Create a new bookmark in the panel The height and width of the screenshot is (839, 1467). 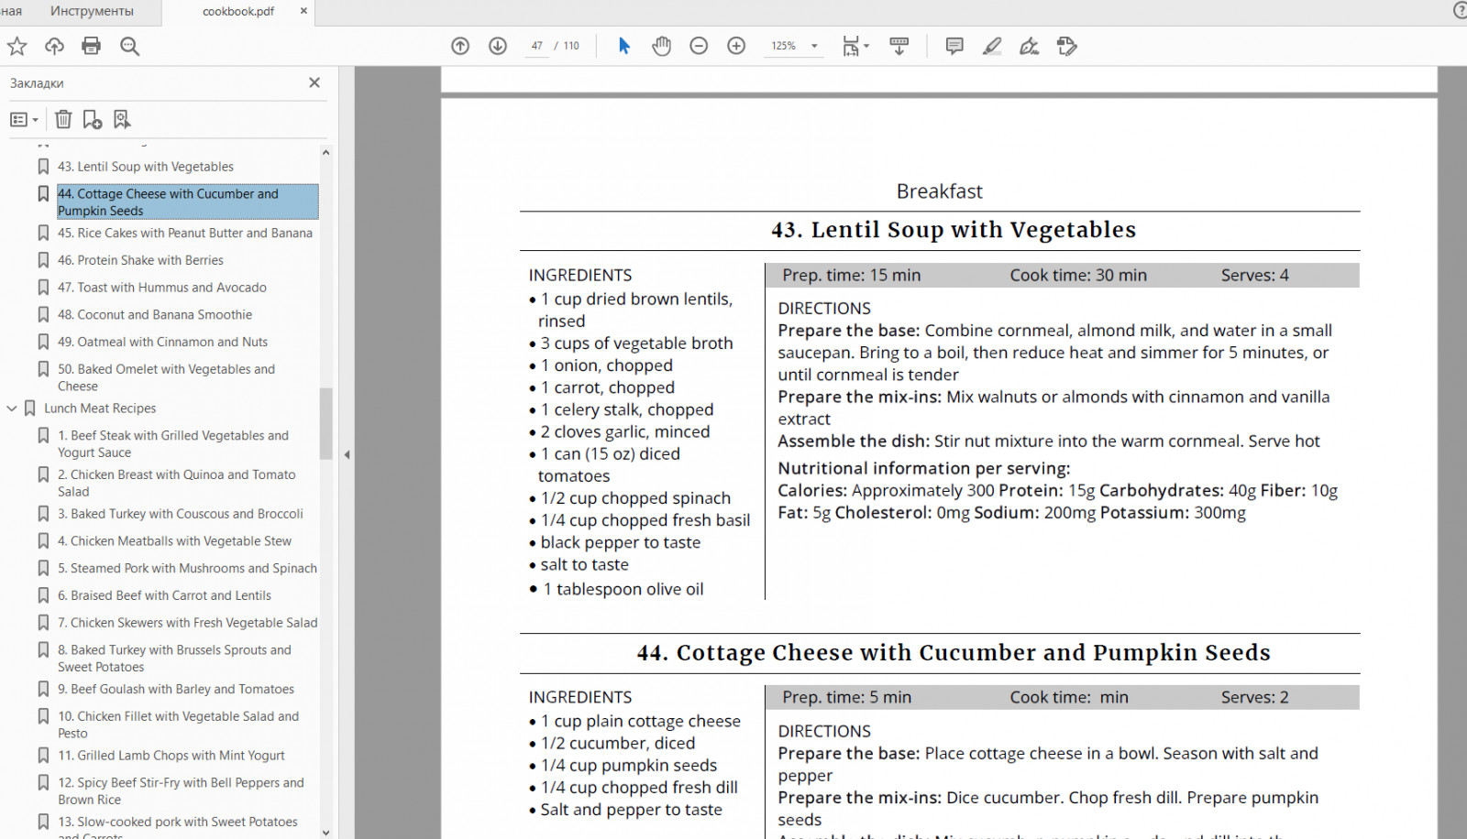93,119
